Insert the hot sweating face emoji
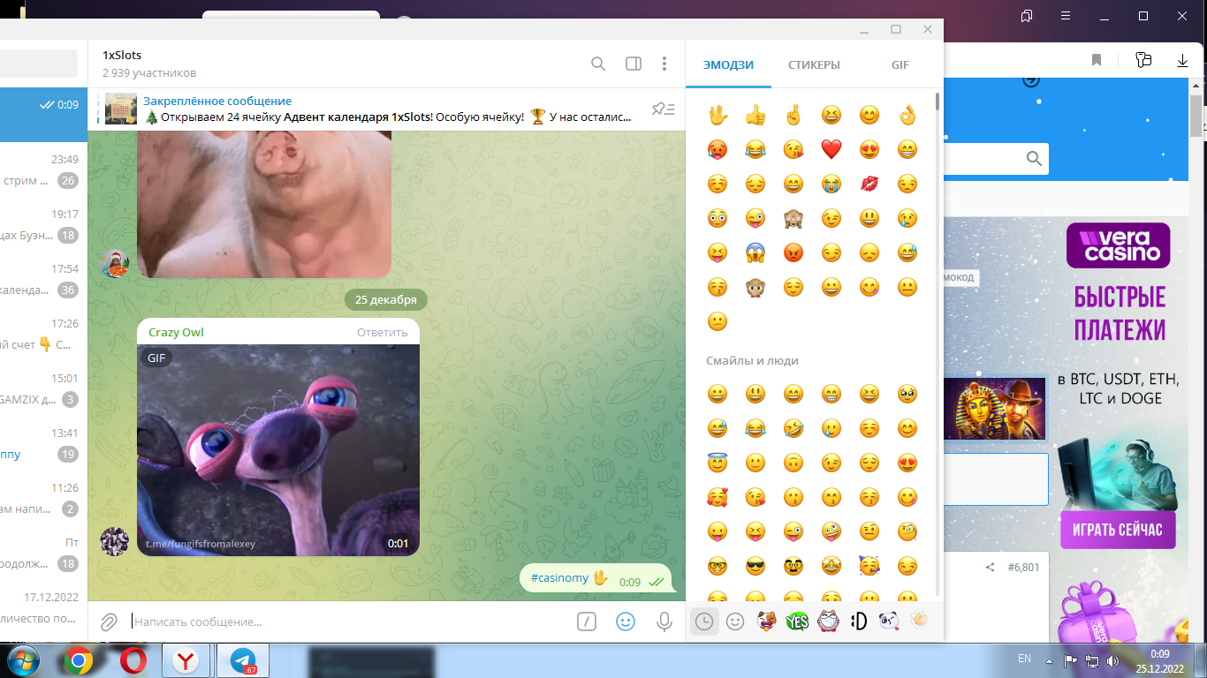 [717, 149]
